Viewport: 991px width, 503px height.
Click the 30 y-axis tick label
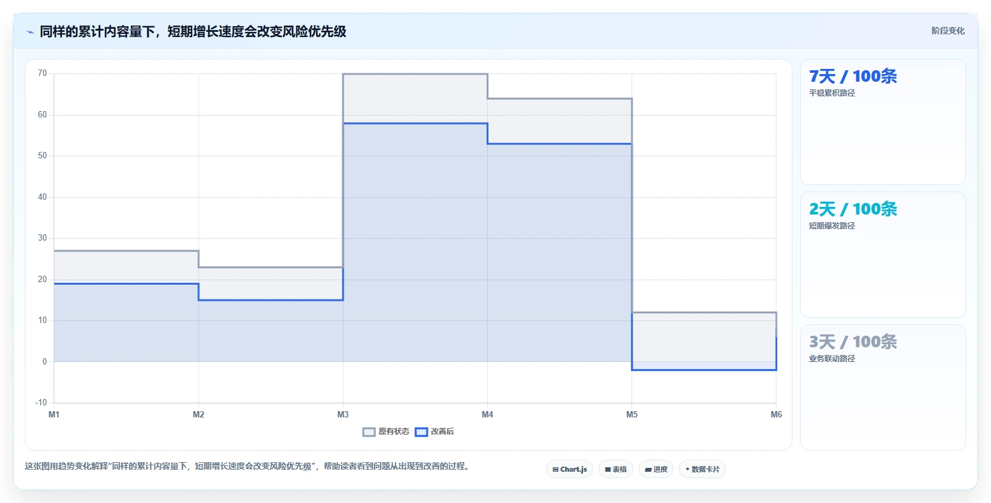[42, 238]
